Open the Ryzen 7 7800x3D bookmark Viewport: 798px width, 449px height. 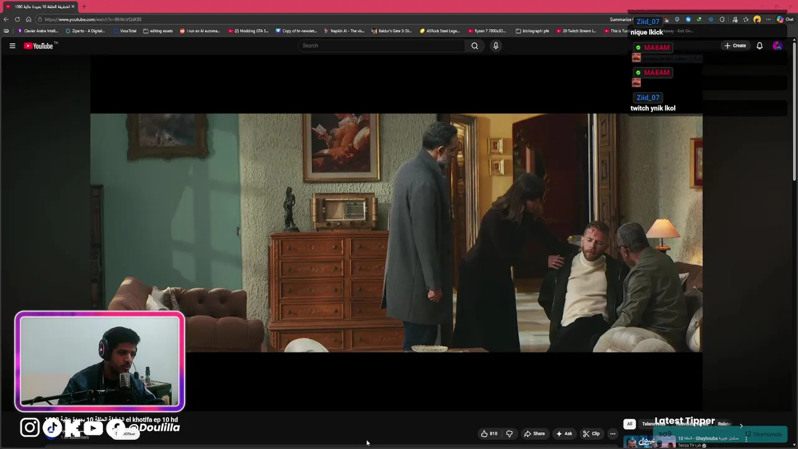coord(488,31)
